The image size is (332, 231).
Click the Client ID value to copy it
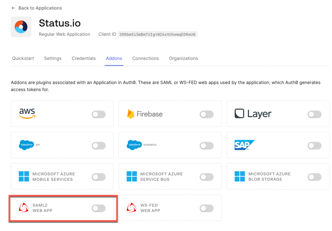(158, 34)
